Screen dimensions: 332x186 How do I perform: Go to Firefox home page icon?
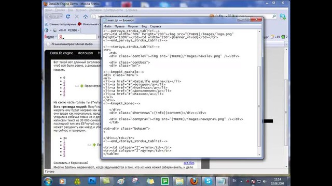85,16
